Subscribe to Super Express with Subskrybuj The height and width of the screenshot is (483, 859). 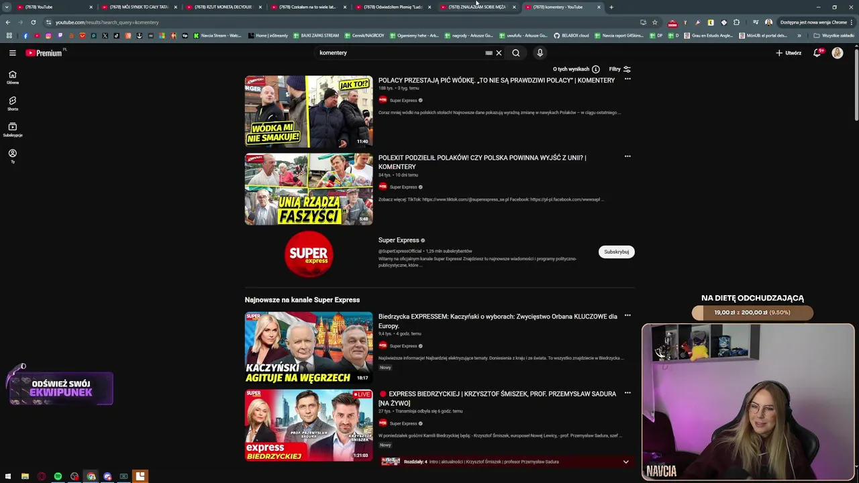[x=616, y=252]
